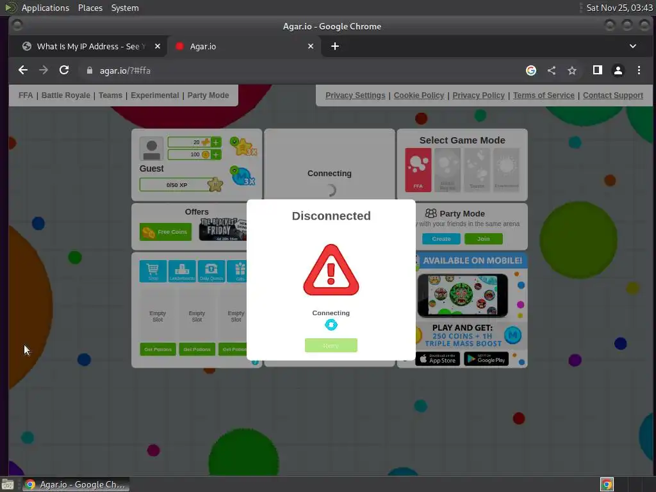This screenshot has width=656, height=492.
Task: Choose Experimental mode link
Action: point(155,95)
